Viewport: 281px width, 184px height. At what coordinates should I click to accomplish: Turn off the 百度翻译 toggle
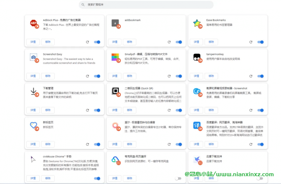pyautogui.click(x=261, y=144)
